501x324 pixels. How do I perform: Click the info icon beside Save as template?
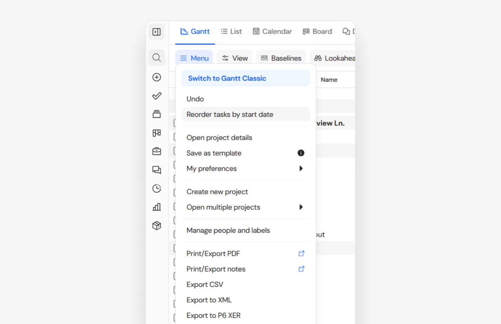pos(301,153)
